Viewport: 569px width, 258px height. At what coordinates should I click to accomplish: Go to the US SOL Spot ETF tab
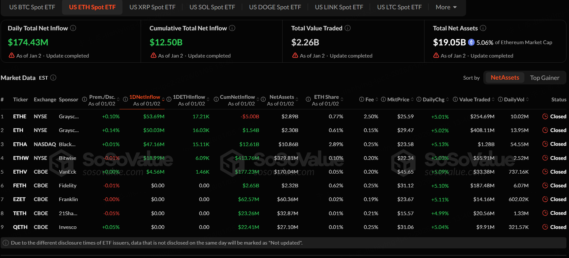[x=212, y=7]
